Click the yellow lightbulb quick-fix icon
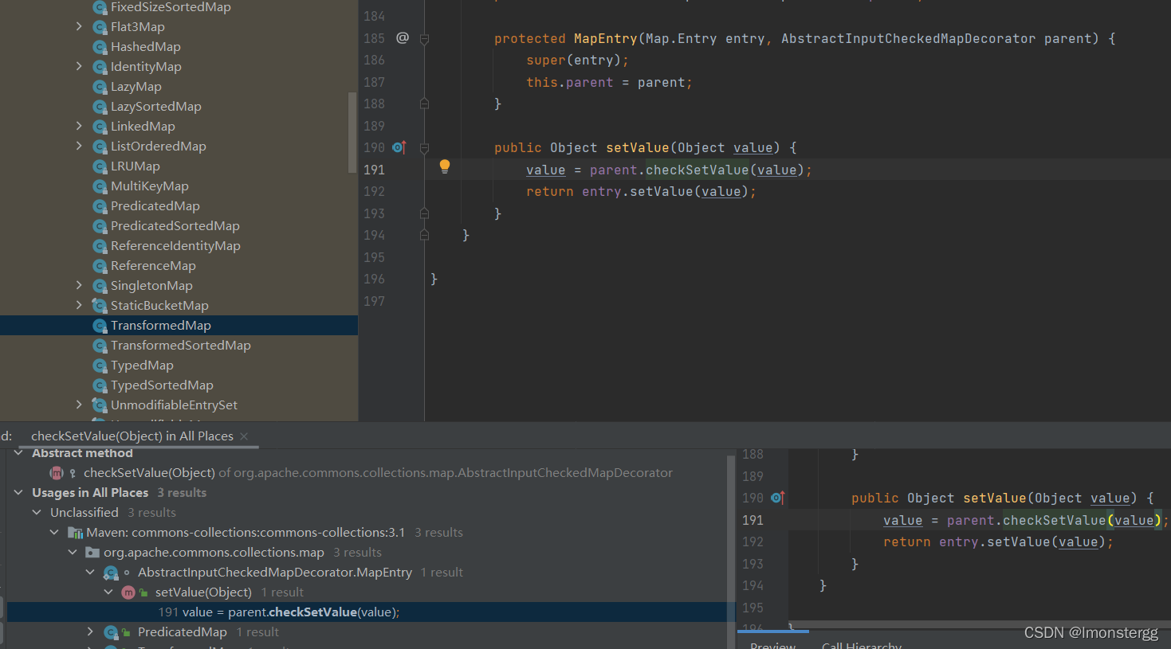Image resolution: width=1171 pixels, height=649 pixels. [x=445, y=166]
